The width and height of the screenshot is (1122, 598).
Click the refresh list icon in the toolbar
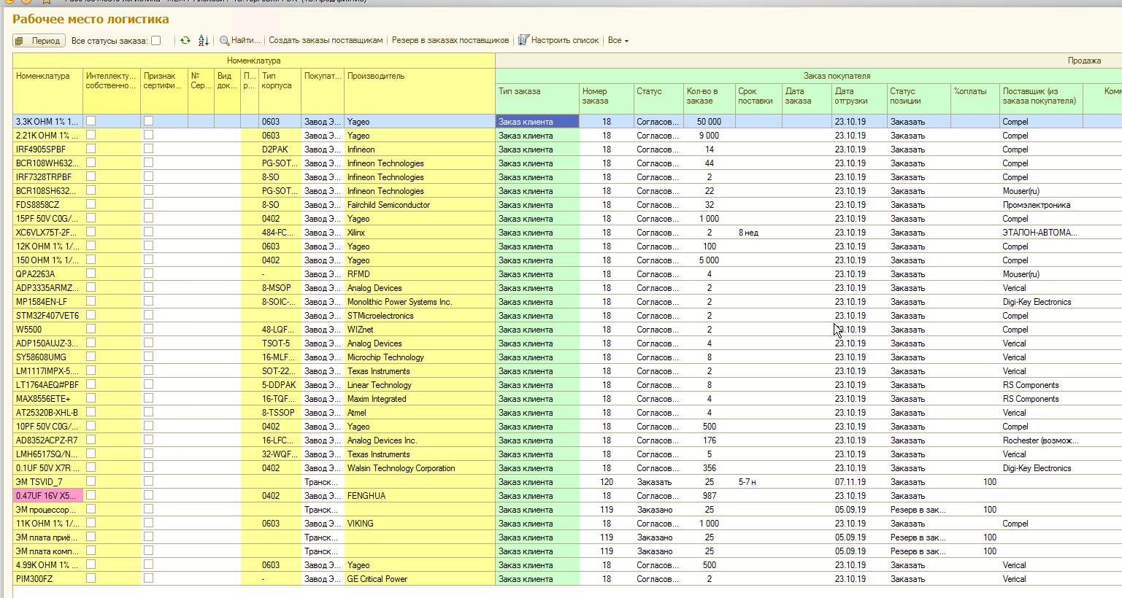tap(185, 41)
